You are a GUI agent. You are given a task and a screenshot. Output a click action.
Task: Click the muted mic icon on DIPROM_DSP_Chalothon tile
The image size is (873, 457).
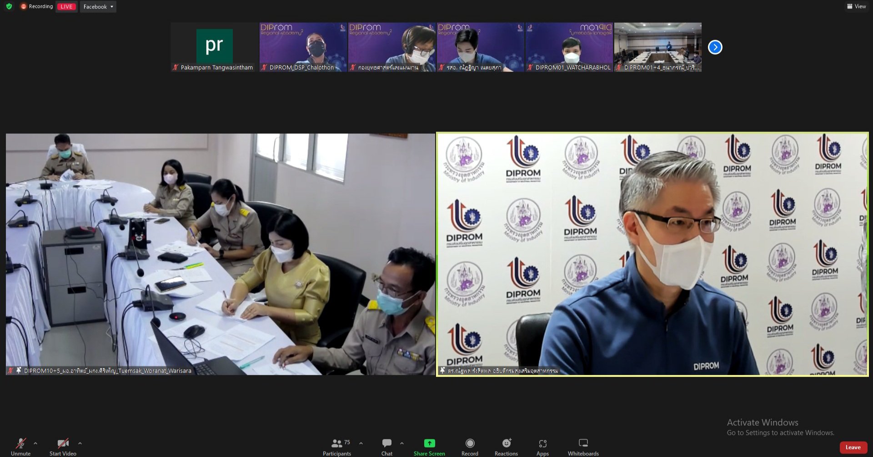tap(264, 67)
